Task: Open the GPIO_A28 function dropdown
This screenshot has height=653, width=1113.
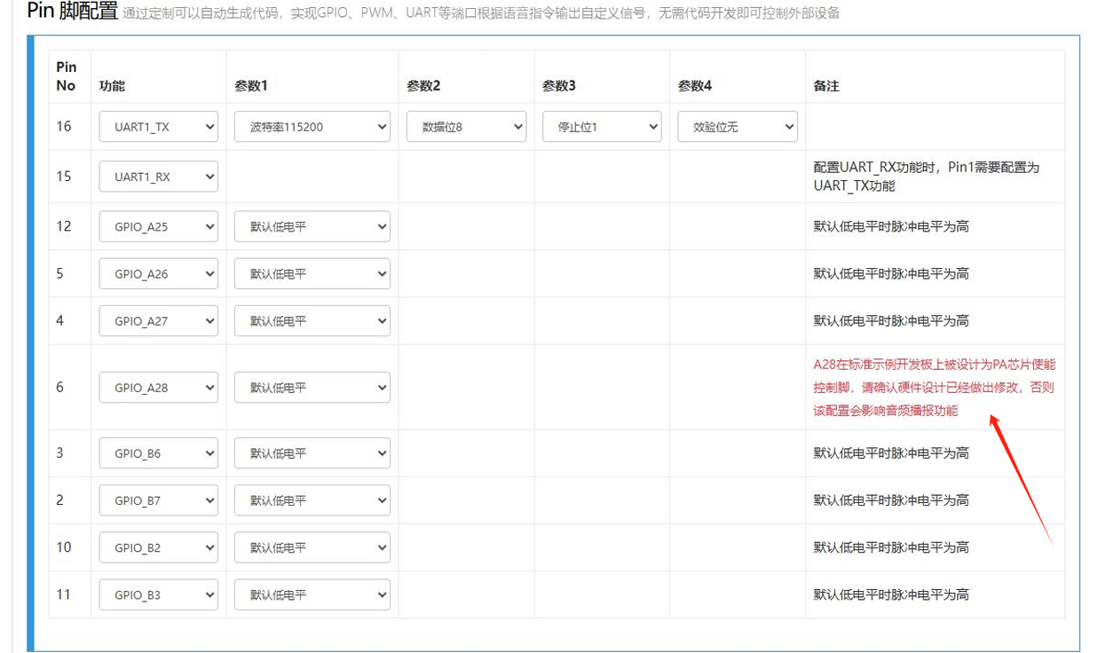Action: pyautogui.click(x=159, y=388)
